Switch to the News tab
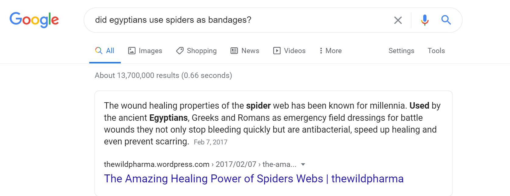Viewport: 510px width, 196px height. click(x=245, y=51)
